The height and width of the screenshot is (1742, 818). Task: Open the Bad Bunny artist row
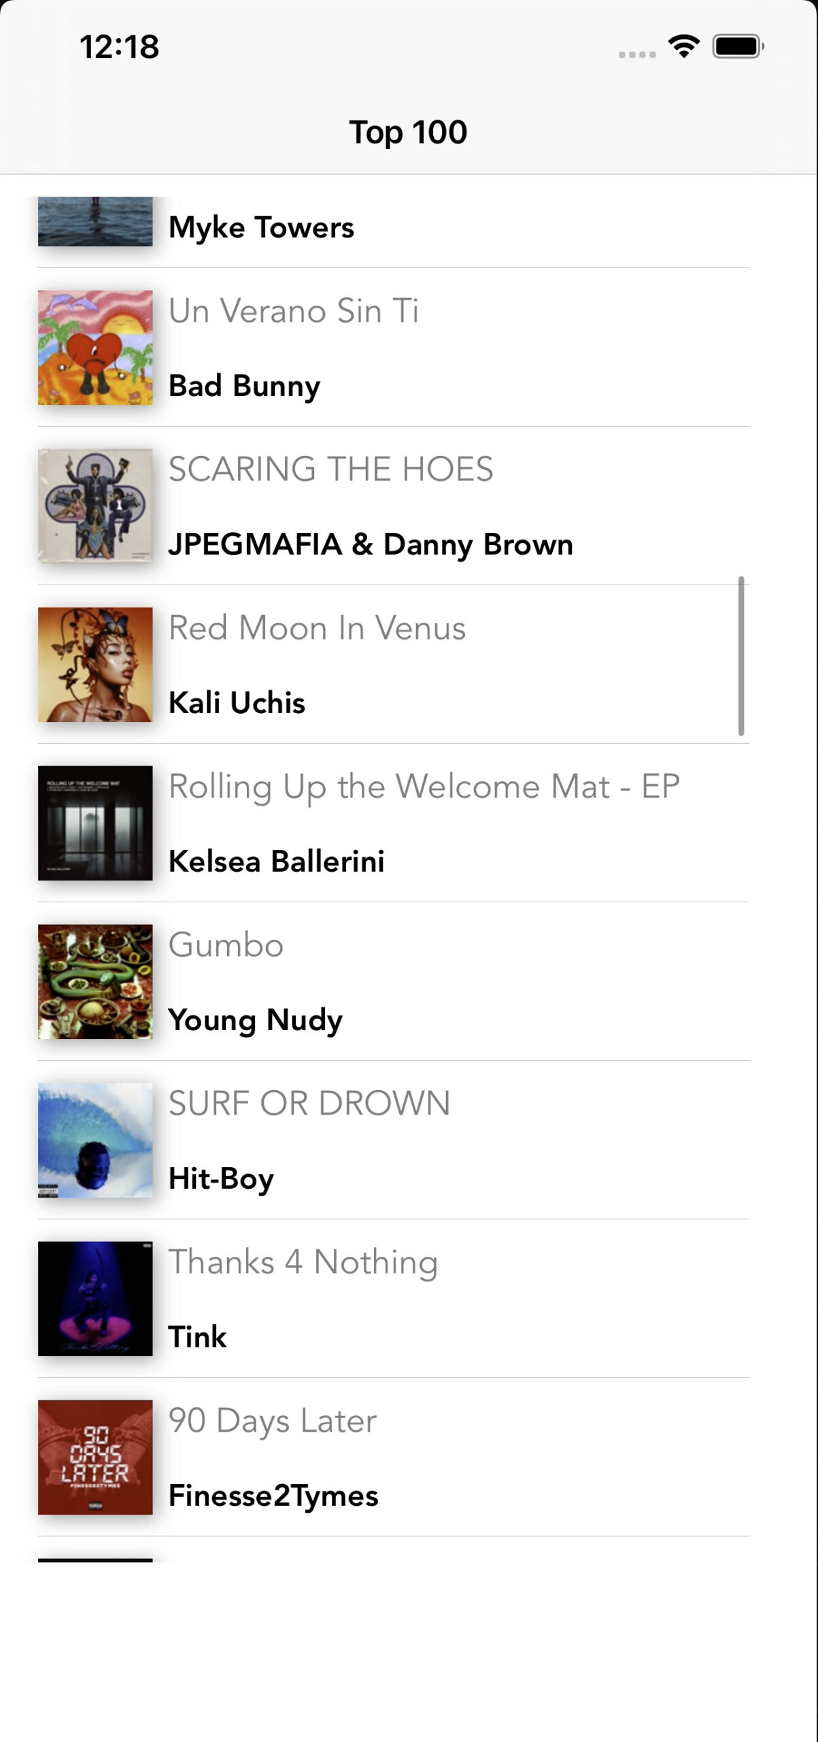click(244, 386)
